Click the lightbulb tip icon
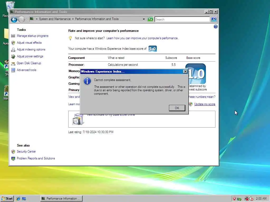The height and width of the screenshot is (202, 270). pos(70,38)
